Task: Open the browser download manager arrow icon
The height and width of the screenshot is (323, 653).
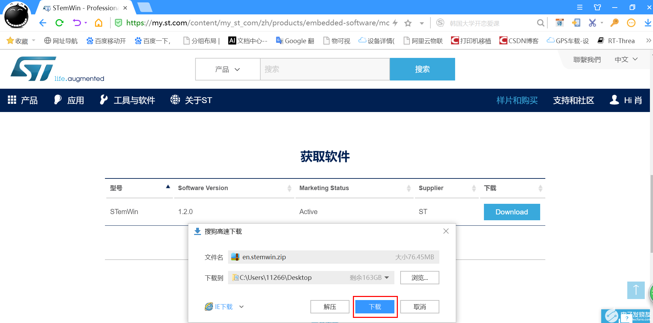Action: pos(648,23)
